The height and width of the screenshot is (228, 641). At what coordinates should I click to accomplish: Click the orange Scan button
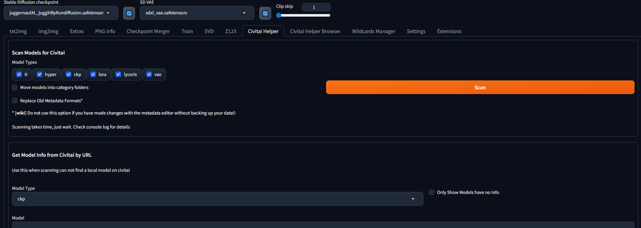pyautogui.click(x=480, y=87)
